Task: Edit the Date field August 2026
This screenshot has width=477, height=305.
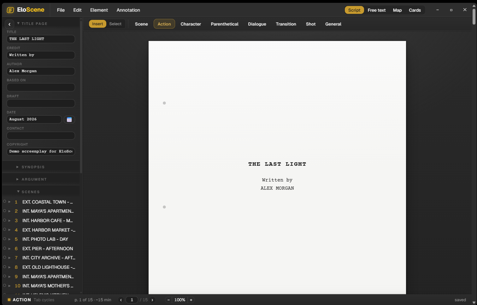Action: pyautogui.click(x=34, y=119)
